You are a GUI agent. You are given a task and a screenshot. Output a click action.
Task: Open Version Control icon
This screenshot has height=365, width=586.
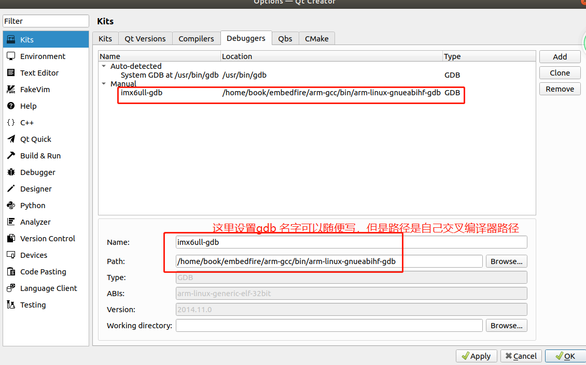point(11,239)
